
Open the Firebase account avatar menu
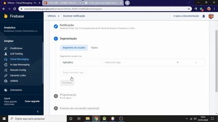[x=211, y=16]
